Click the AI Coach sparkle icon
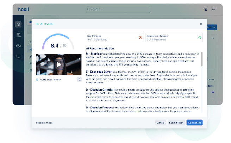Viewport: 231px width, 143px height. pos(37,24)
